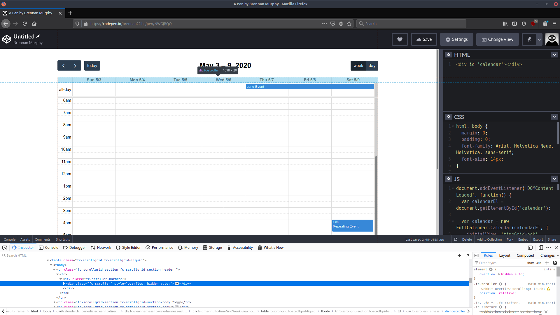Click the pin icon in the header
Image resolution: width=560 pixels, height=315 pixels.
tap(529, 39)
